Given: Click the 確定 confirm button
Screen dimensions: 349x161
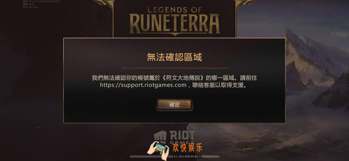Looking at the screenshot, I should tap(174, 105).
